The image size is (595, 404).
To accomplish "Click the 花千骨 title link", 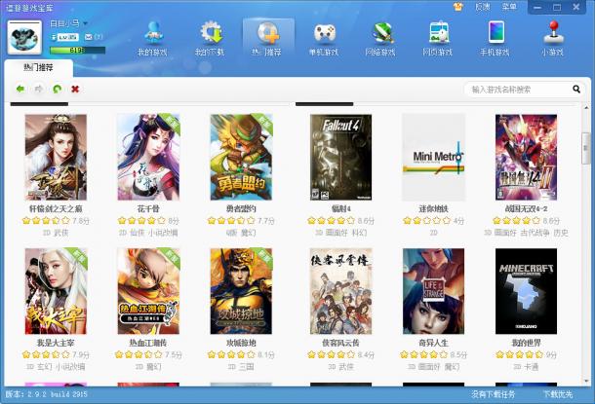I will click(148, 208).
